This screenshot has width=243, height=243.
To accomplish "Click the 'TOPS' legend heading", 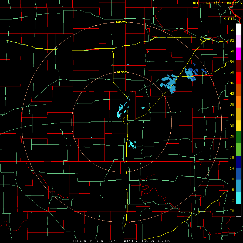I will pos(237,16).
